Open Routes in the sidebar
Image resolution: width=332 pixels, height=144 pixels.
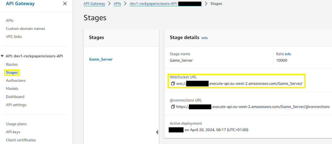12,64
